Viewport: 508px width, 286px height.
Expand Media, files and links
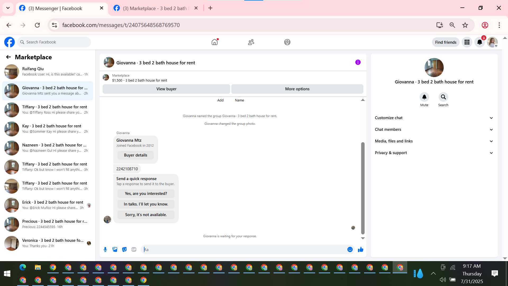(x=434, y=141)
